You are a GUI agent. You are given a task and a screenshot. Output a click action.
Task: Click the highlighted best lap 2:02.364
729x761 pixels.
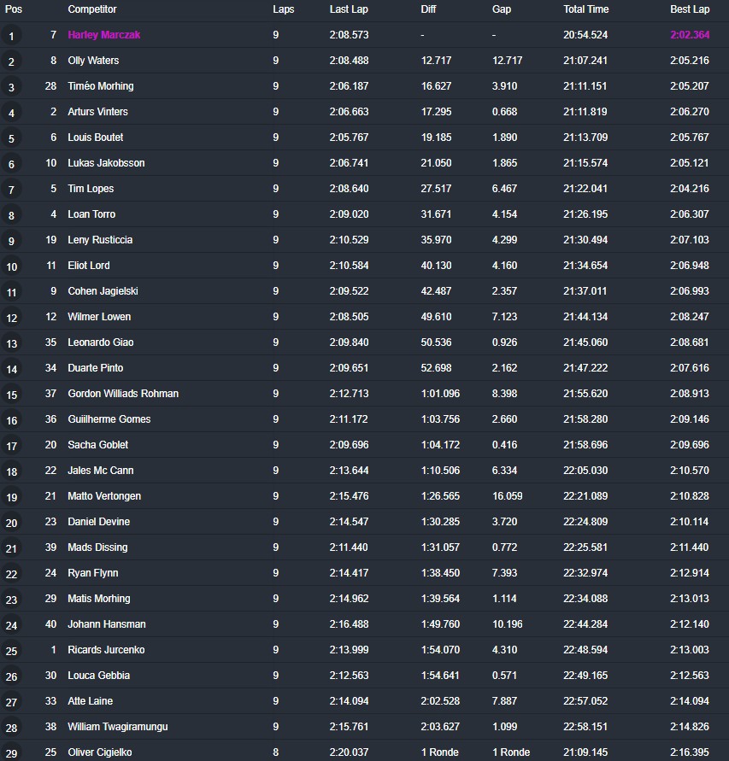690,35
